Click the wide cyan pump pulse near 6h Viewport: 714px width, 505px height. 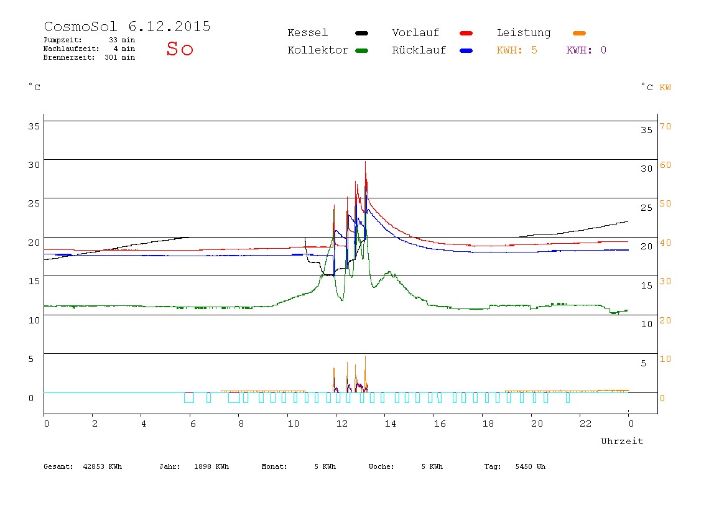189,397
